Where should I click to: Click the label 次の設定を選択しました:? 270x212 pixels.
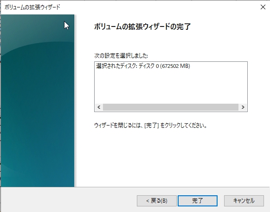click(x=121, y=55)
